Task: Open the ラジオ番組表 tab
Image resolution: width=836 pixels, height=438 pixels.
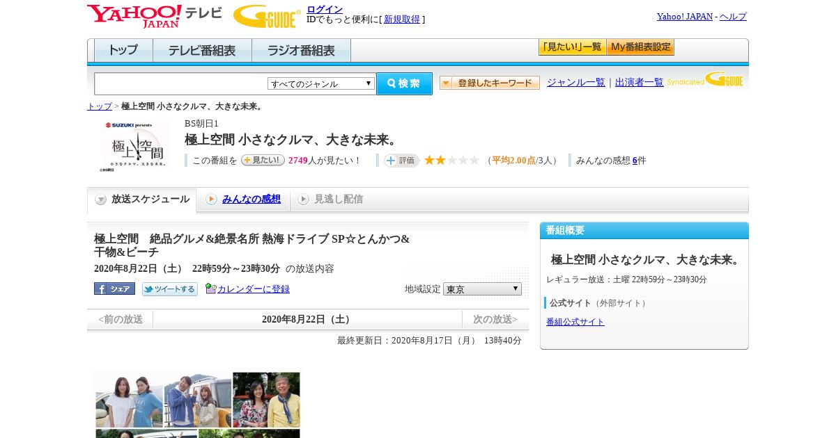Action: coord(301,51)
